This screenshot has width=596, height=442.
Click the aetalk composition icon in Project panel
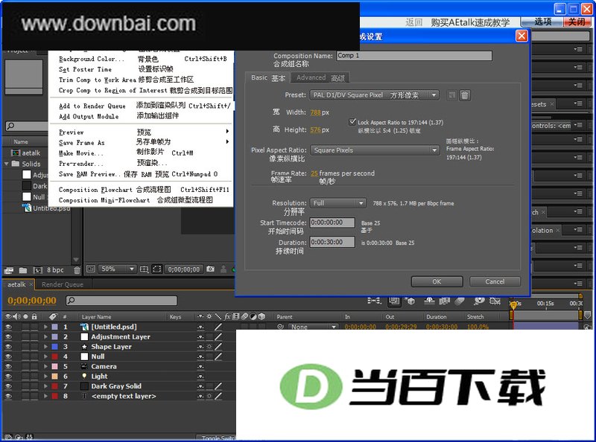(x=15, y=153)
